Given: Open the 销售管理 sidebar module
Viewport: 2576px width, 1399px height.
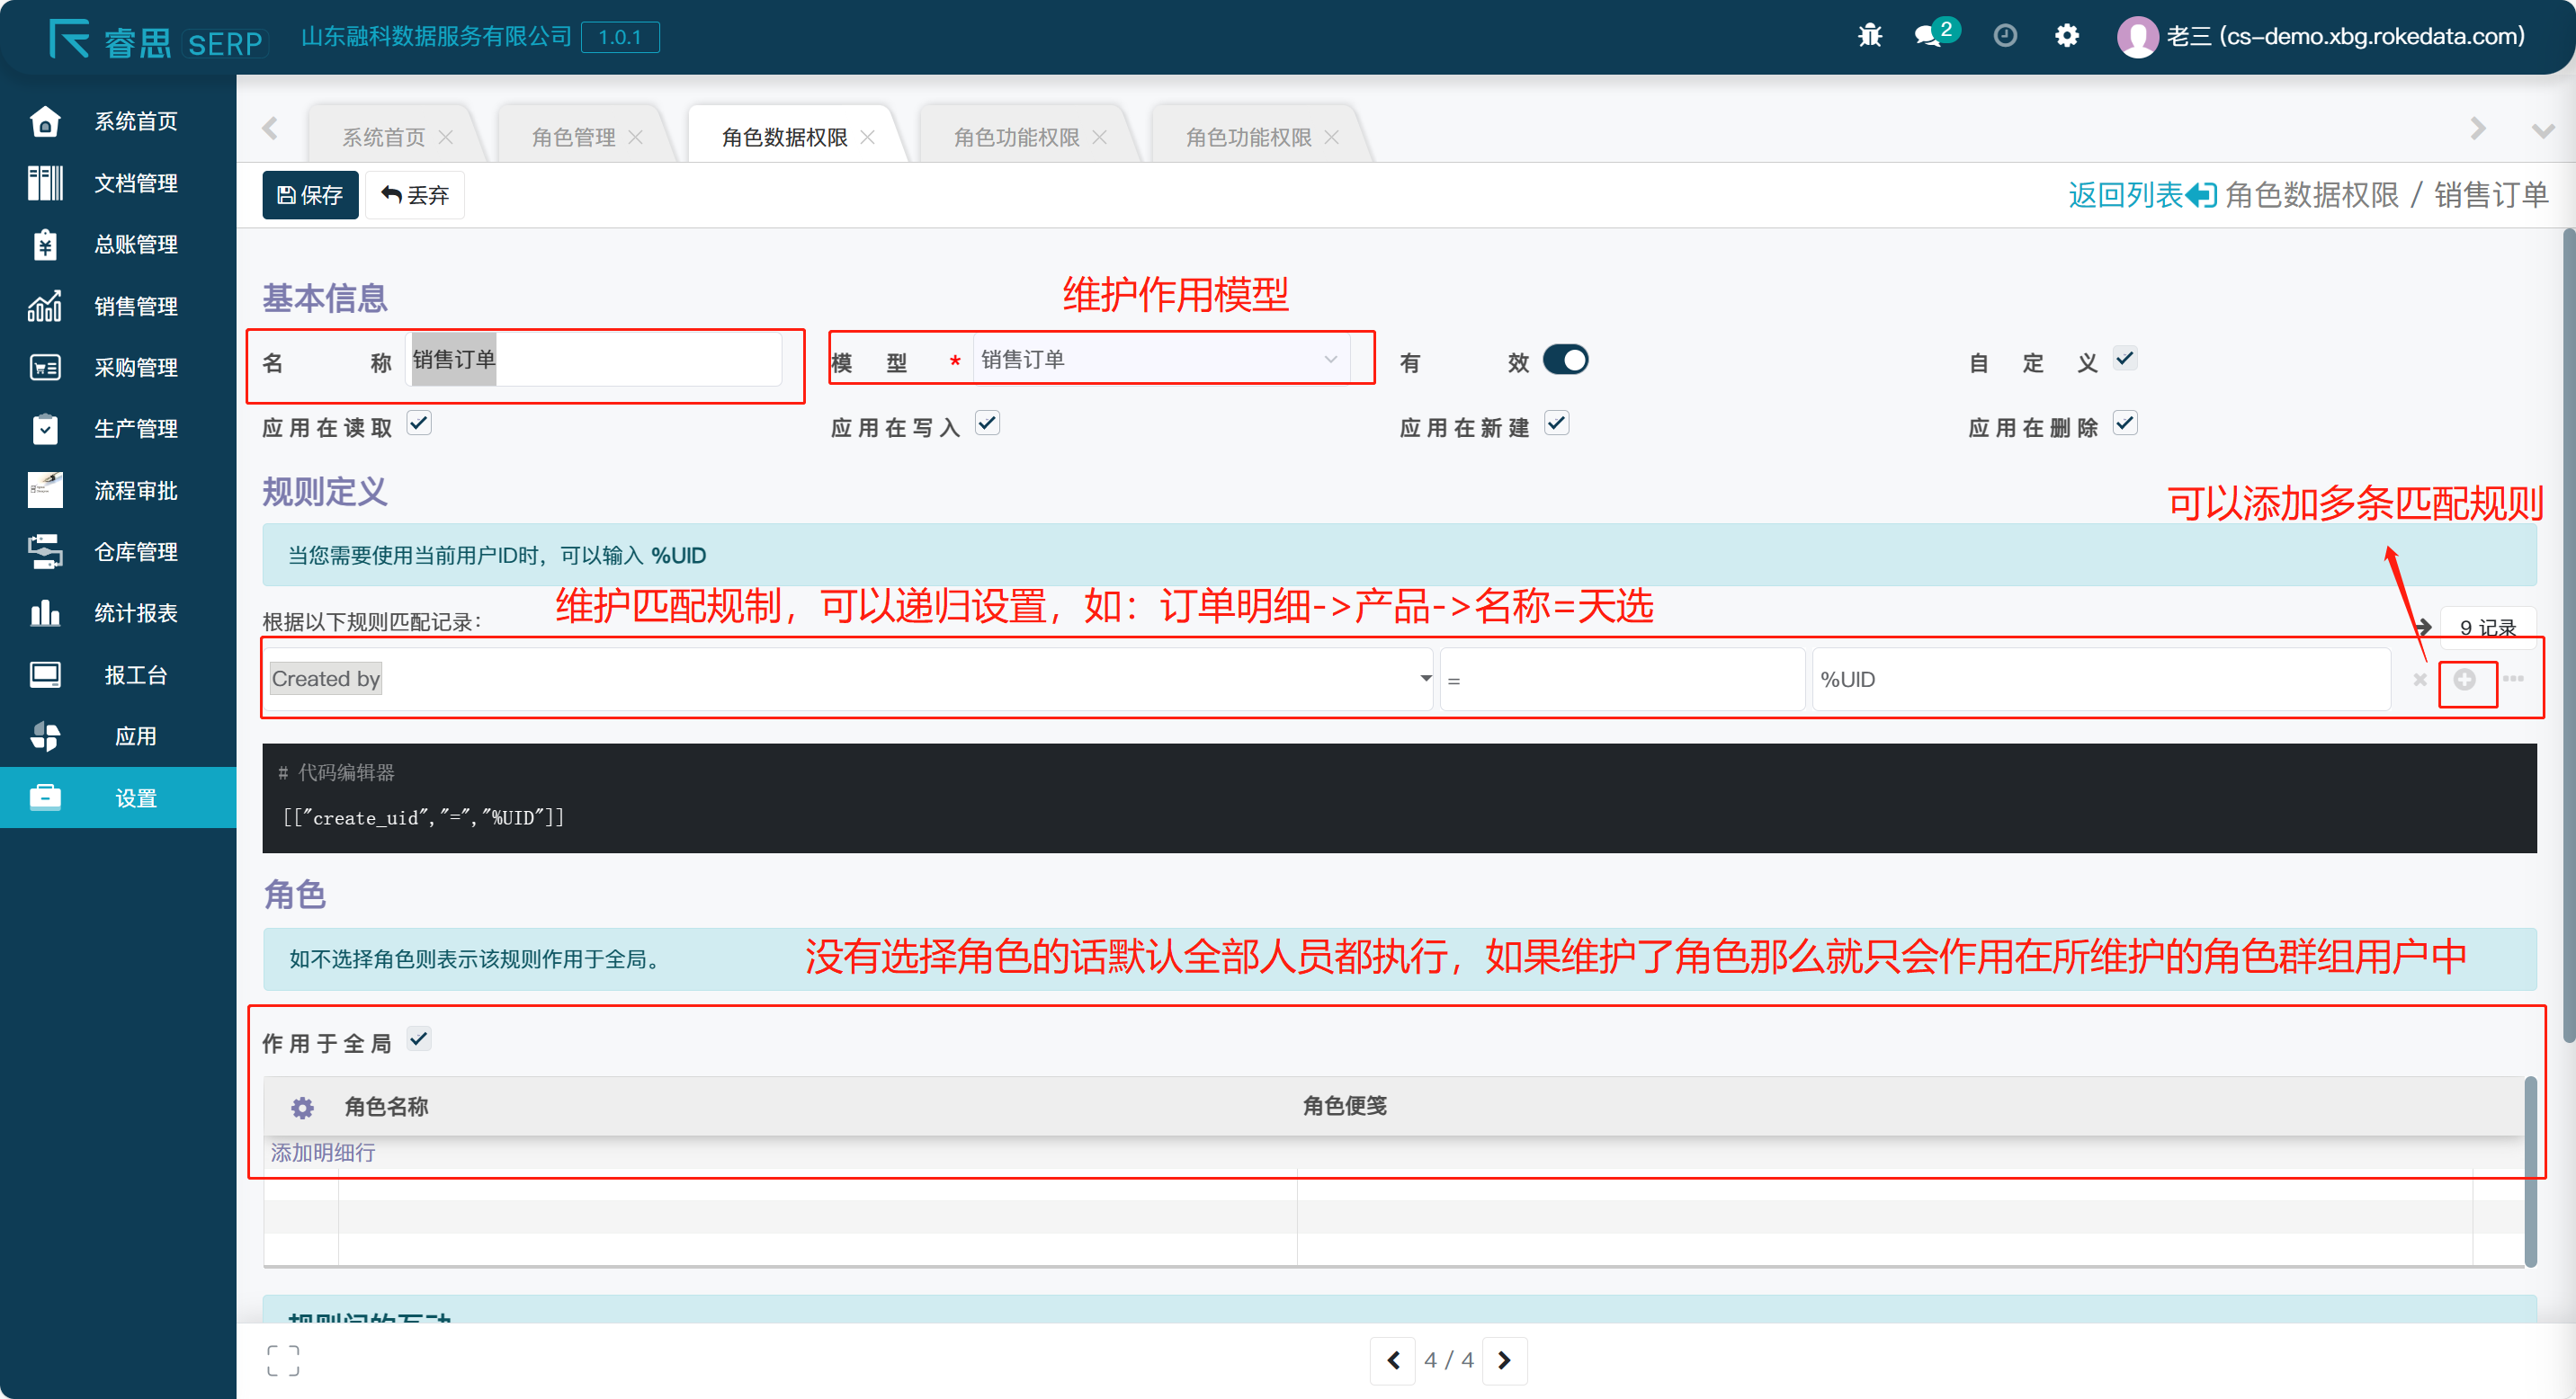Looking at the screenshot, I should click(x=118, y=306).
